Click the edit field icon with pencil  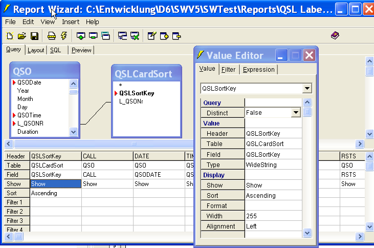[x=151, y=36]
